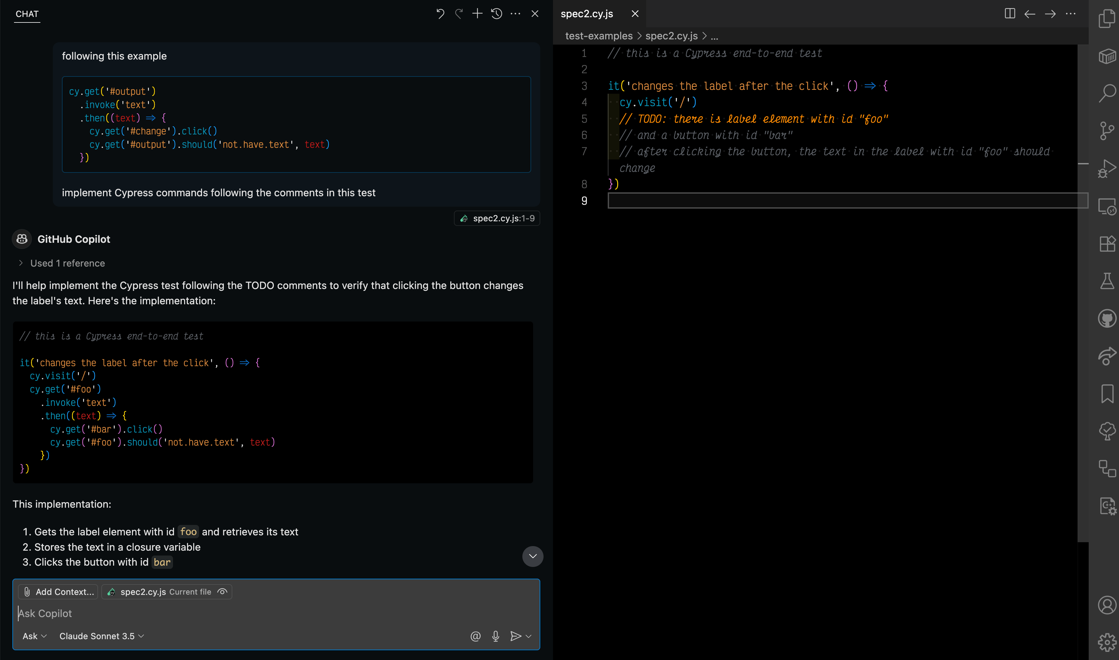Start voice chat with microphone

[x=496, y=636]
